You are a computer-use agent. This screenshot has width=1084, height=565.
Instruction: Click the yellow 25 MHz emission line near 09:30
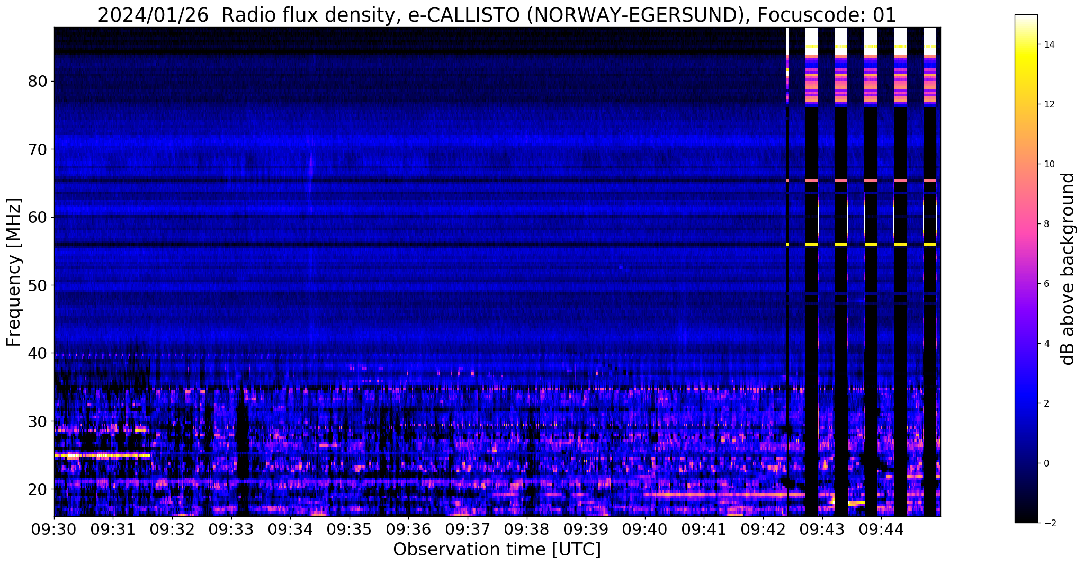pyautogui.click(x=102, y=455)
